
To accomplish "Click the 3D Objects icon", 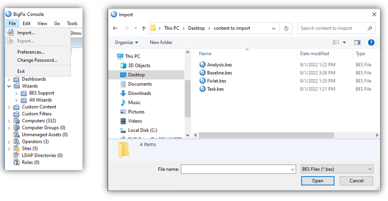I will tap(123, 66).
